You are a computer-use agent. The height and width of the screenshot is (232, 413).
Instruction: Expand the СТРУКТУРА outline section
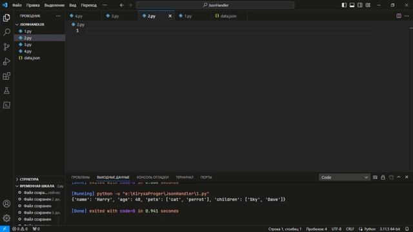[x=39, y=179]
